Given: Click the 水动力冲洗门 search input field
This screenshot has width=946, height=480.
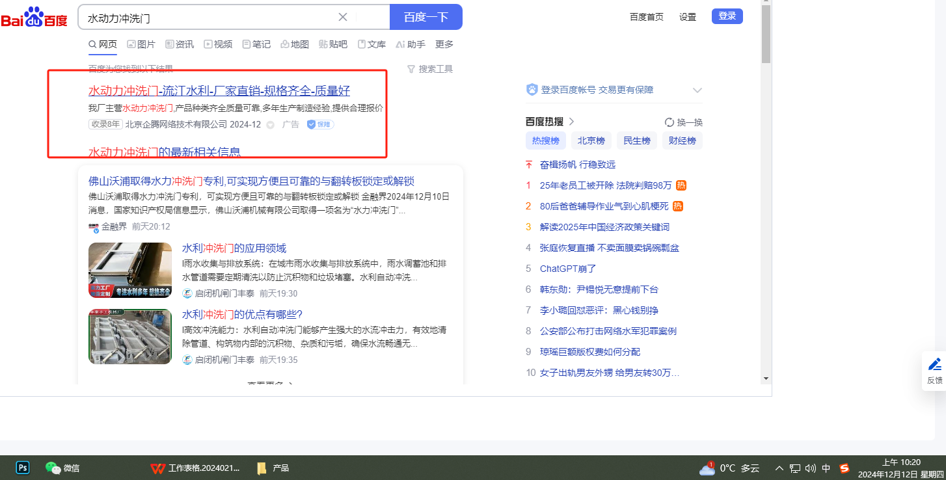Looking at the screenshot, I should click(x=208, y=17).
